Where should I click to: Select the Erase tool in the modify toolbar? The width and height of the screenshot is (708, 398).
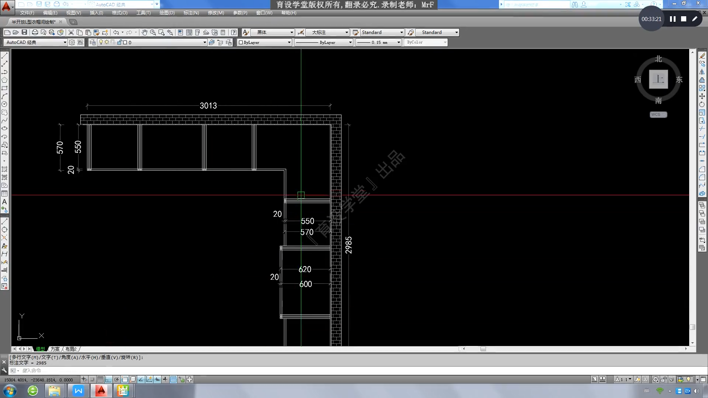click(x=702, y=56)
